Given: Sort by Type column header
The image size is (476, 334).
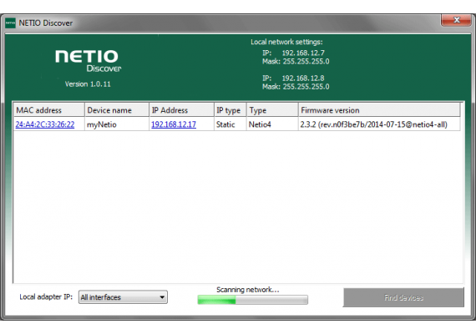Looking at the screenshot, I should click(272, 110).
